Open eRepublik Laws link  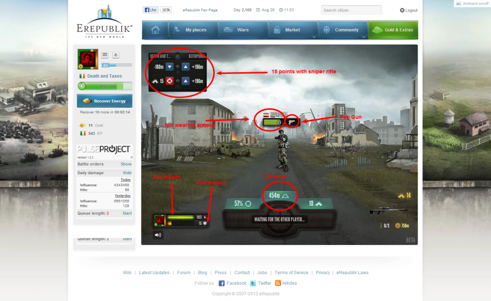pyautogui.click(x=352, y=273)
